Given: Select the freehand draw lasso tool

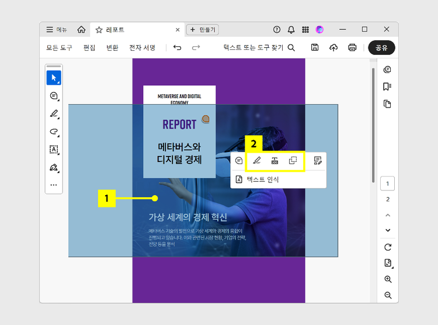Looking at the screenshot, I should pyautogui.click(x=54, y=132).
